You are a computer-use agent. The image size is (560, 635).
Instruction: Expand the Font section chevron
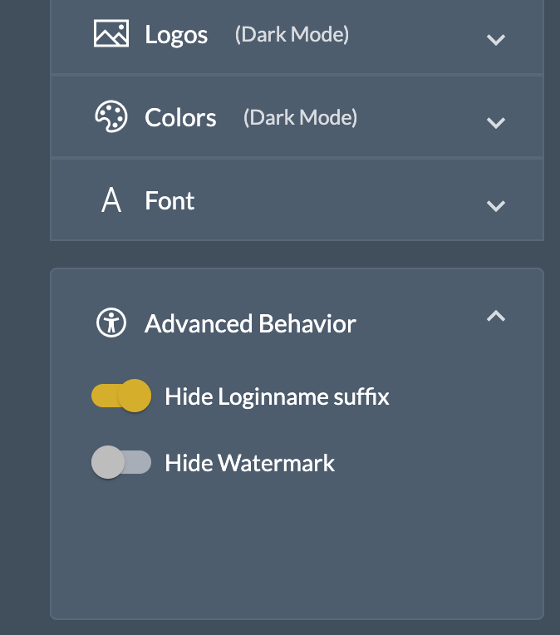coord(495,205)
